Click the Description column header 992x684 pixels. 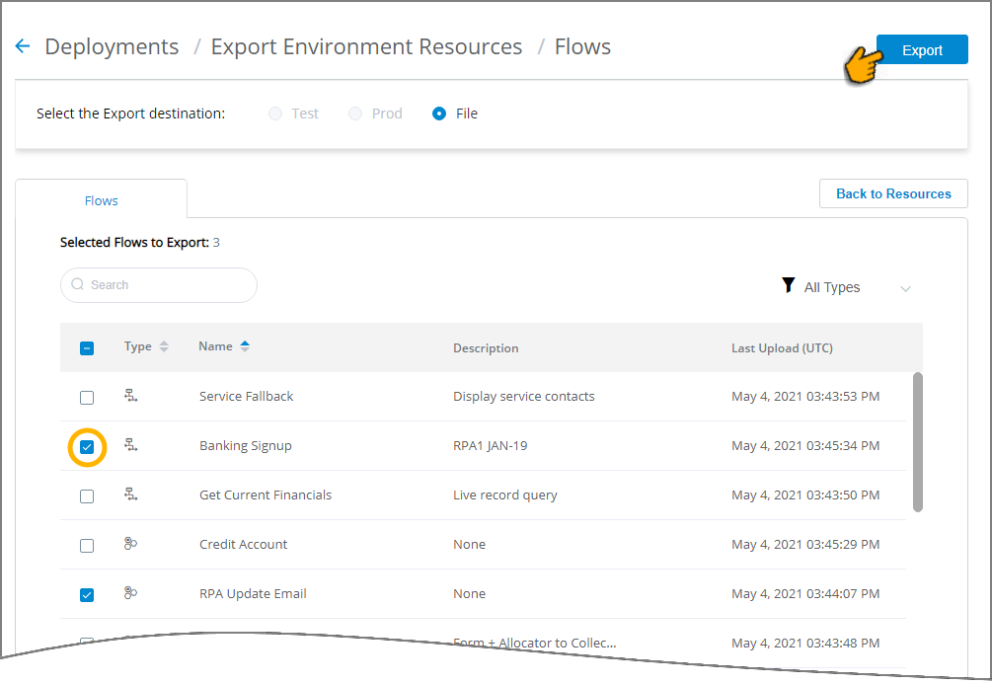click(x=486, y=348)
